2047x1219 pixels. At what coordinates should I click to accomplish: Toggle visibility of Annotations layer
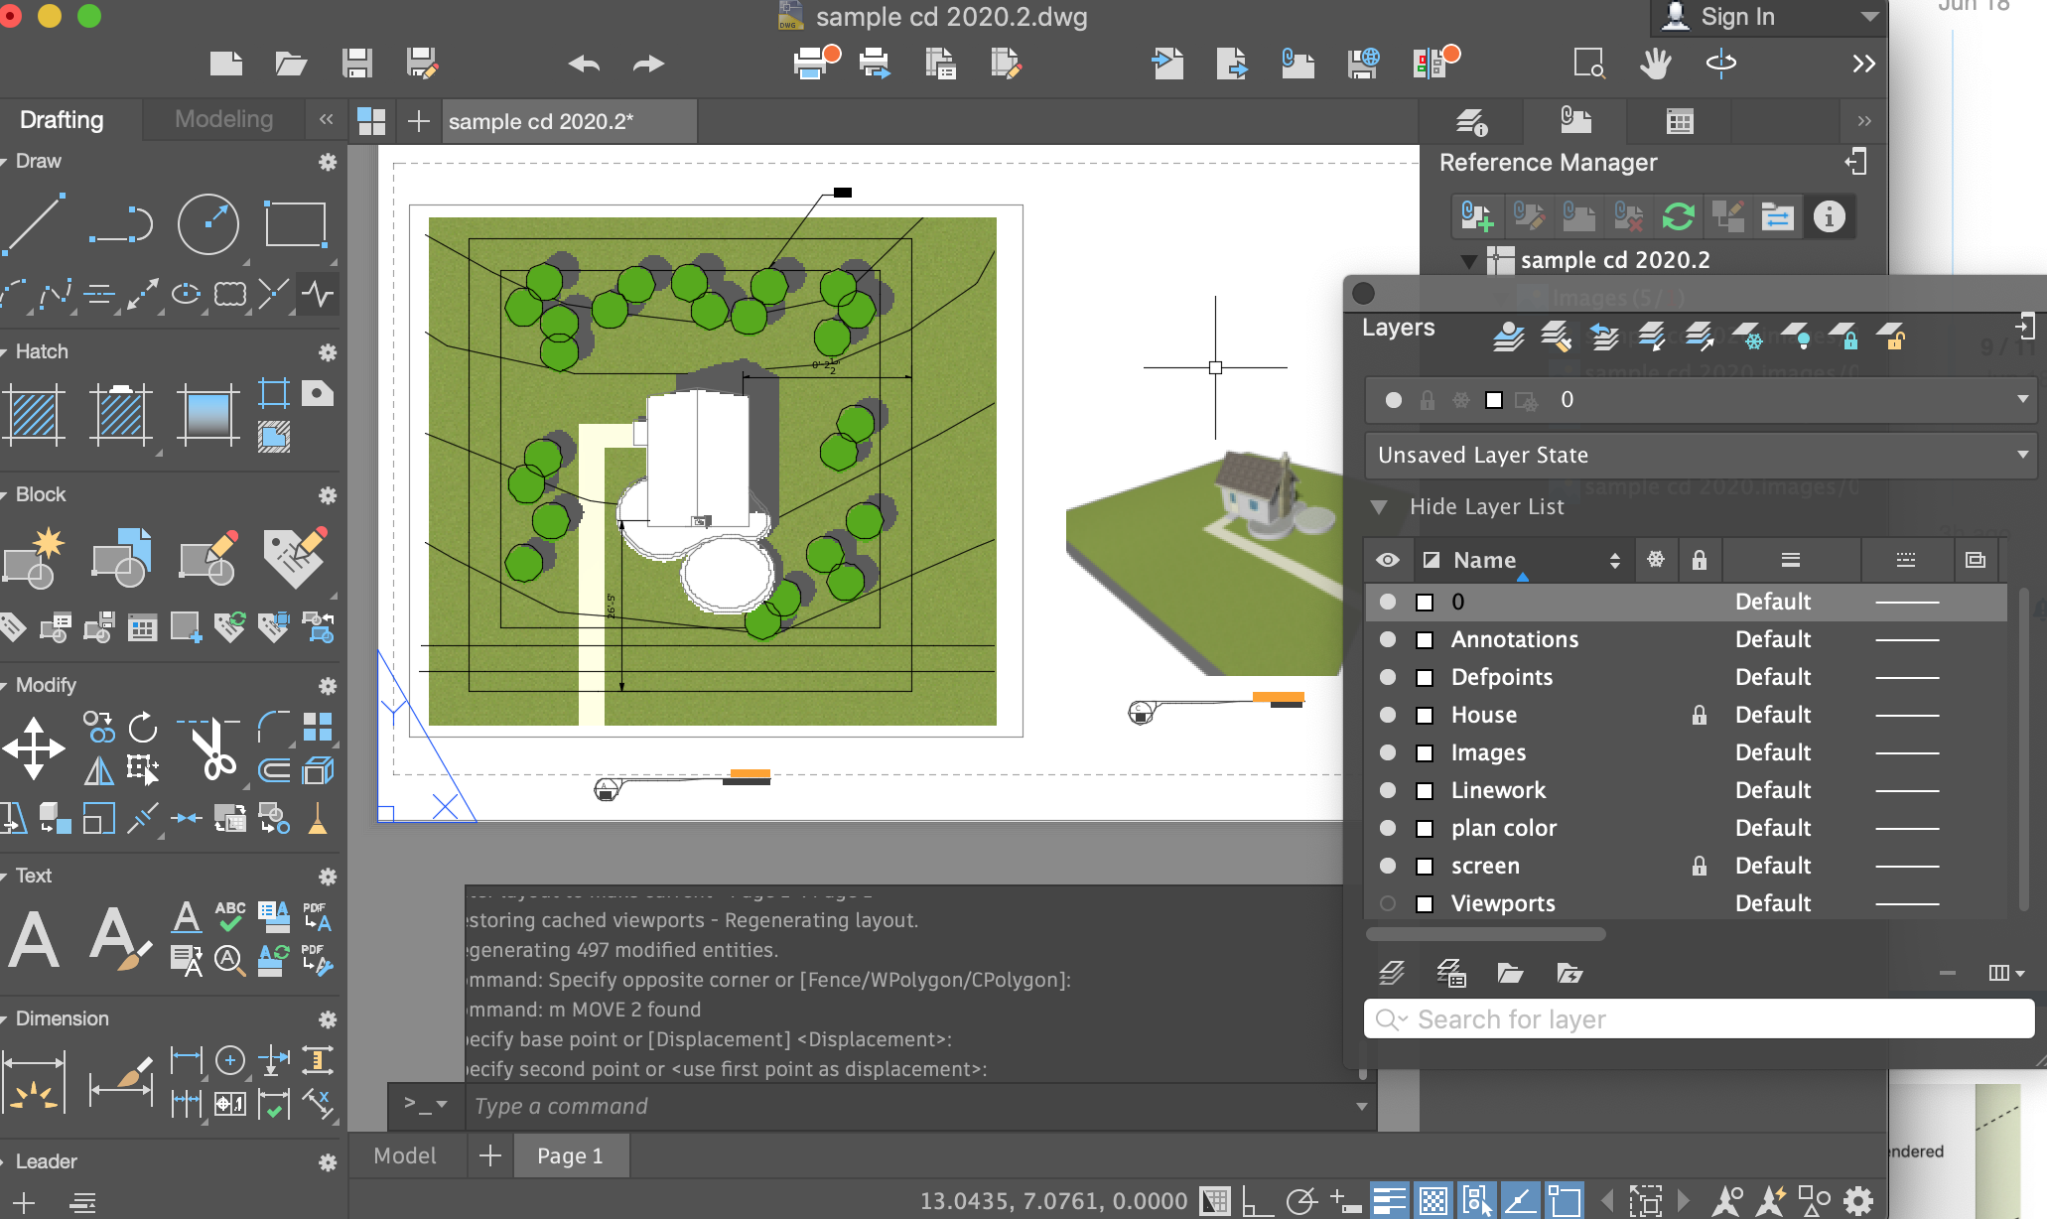(1388, 639)
